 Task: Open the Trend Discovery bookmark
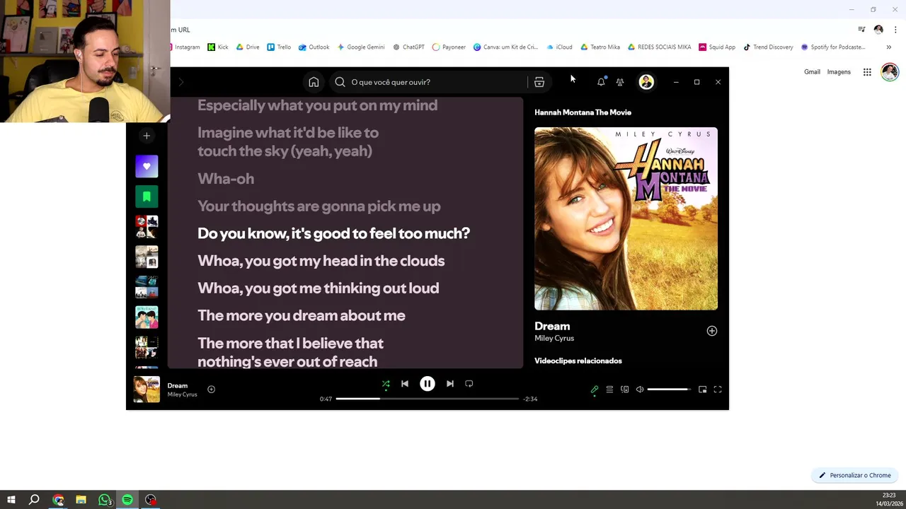tap(769, 47)
